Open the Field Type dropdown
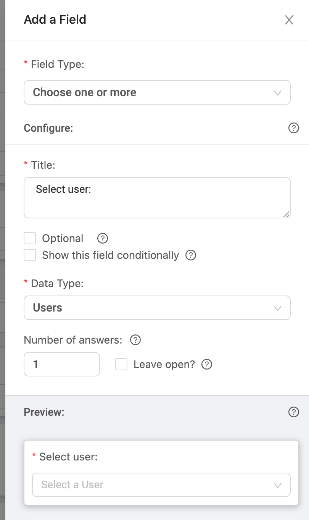 pyautogui.click(x=157, y=92)
